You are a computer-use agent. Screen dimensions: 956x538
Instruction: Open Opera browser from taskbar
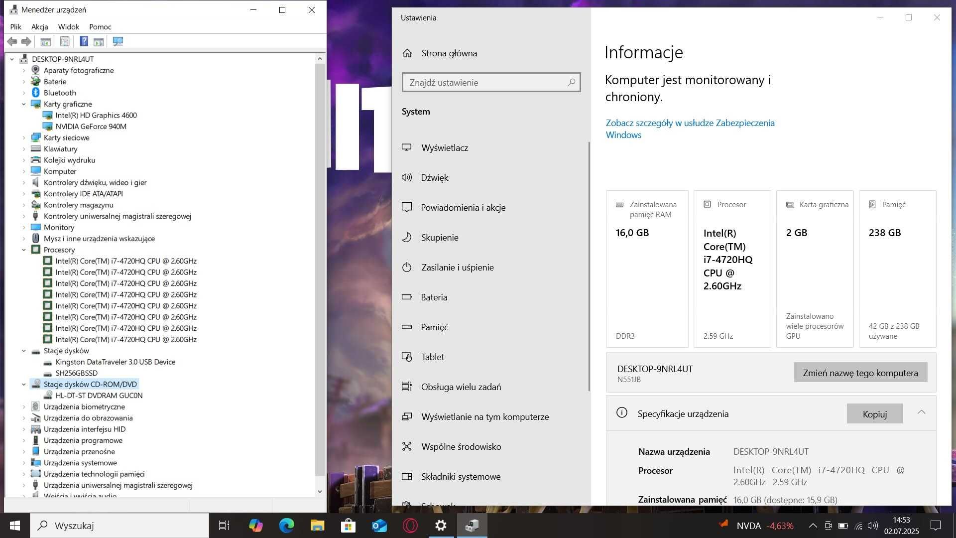tap(410, 526)
